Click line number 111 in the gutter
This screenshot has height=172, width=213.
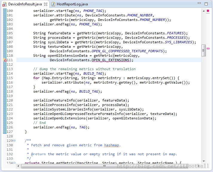pyautogui.click(x=10, y=60)
